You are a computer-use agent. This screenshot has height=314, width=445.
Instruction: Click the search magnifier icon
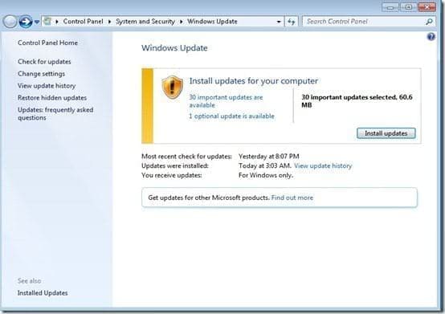point(429,22)
